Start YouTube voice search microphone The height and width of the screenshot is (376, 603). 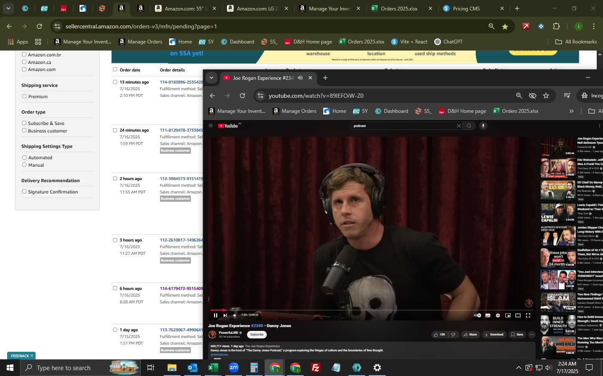coord(483,126)
